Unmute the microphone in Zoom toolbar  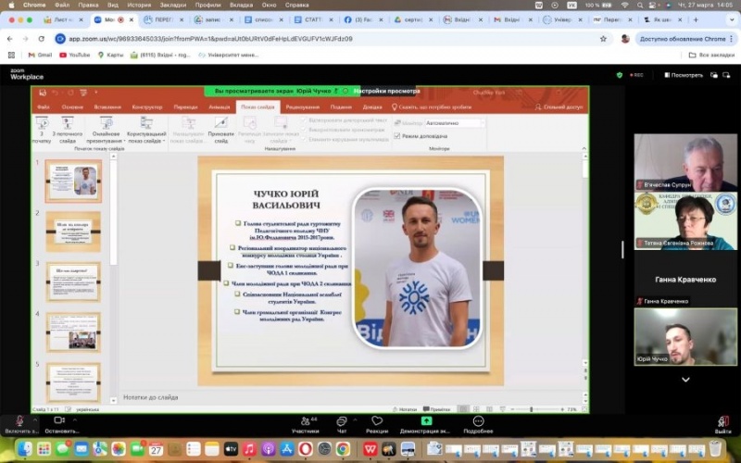(x=19, y=421)
